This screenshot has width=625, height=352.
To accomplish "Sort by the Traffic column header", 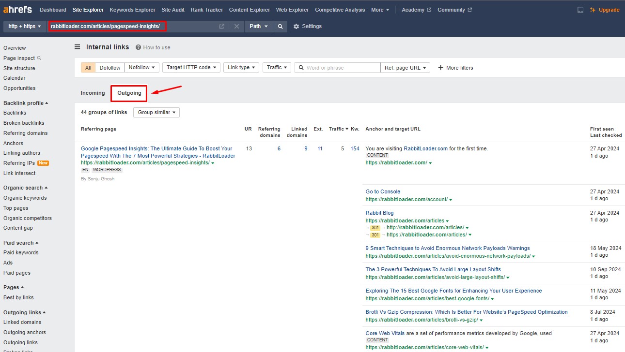I will 338,129.
